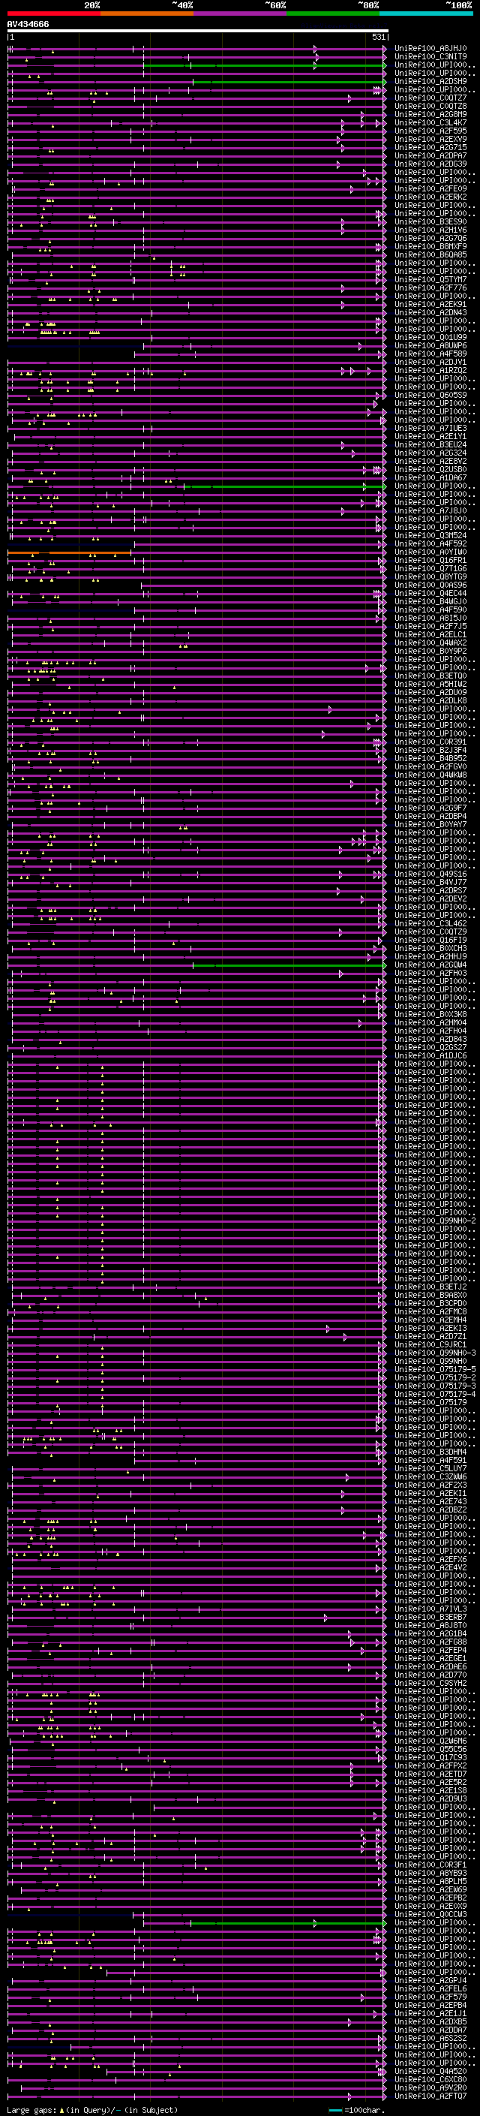480x2116 pixels.
Task: Click the orange alignment bar for A0YIW0
Action: [70, 552]
